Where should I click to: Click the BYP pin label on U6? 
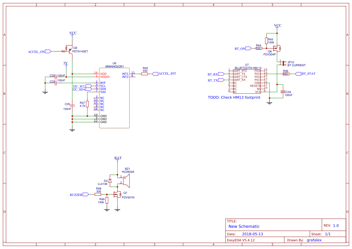click(x=103, y=83)
